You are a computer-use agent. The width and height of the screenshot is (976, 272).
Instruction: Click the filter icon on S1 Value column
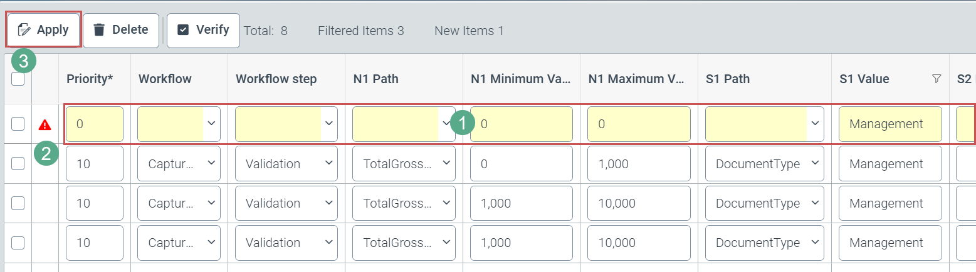[x=937, y=79]
